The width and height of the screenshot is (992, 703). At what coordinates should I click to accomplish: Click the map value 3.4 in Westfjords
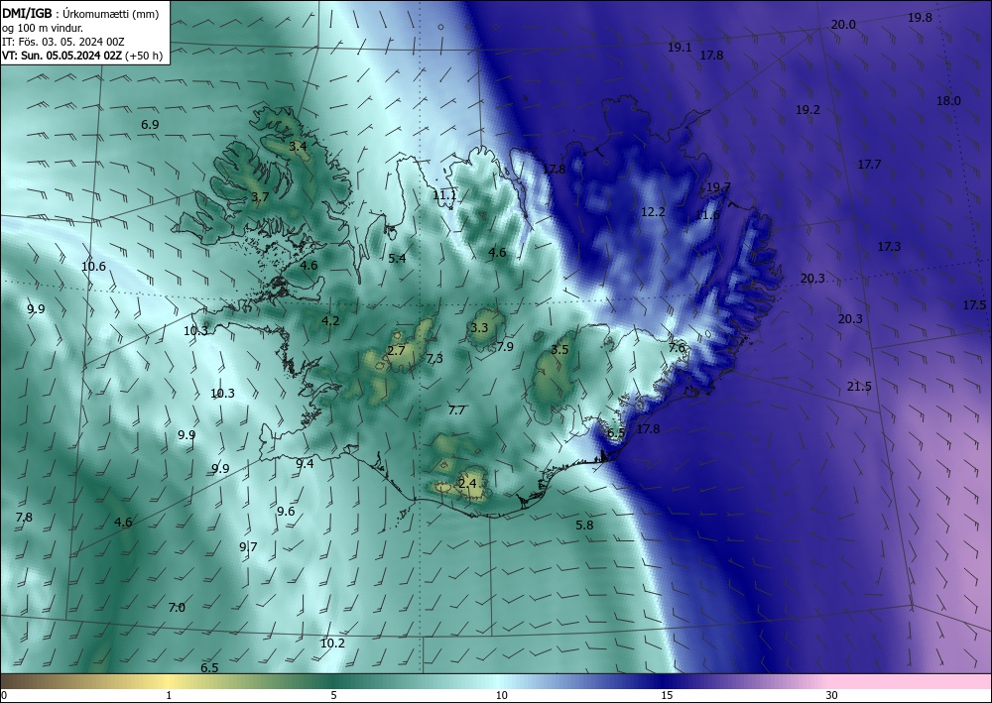[298, 146]
